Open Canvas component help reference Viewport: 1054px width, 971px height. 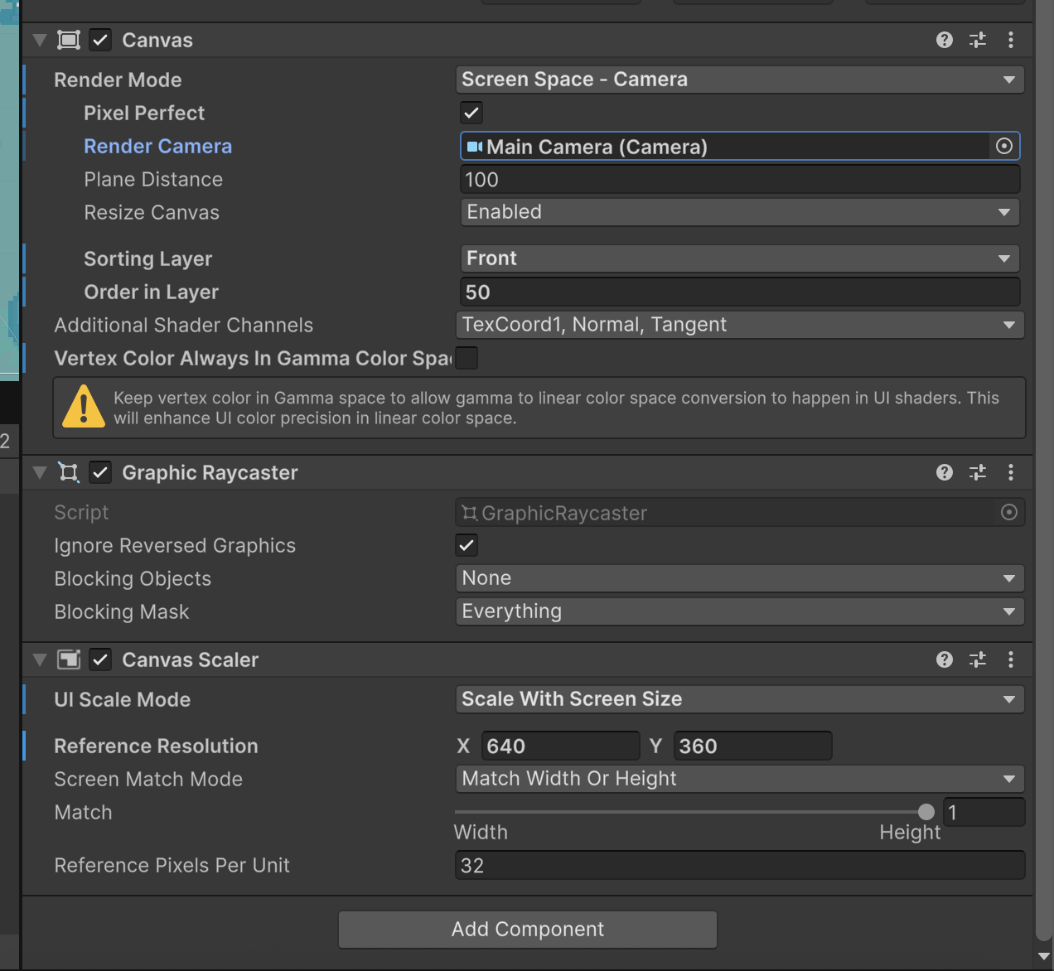coord(944,40)
